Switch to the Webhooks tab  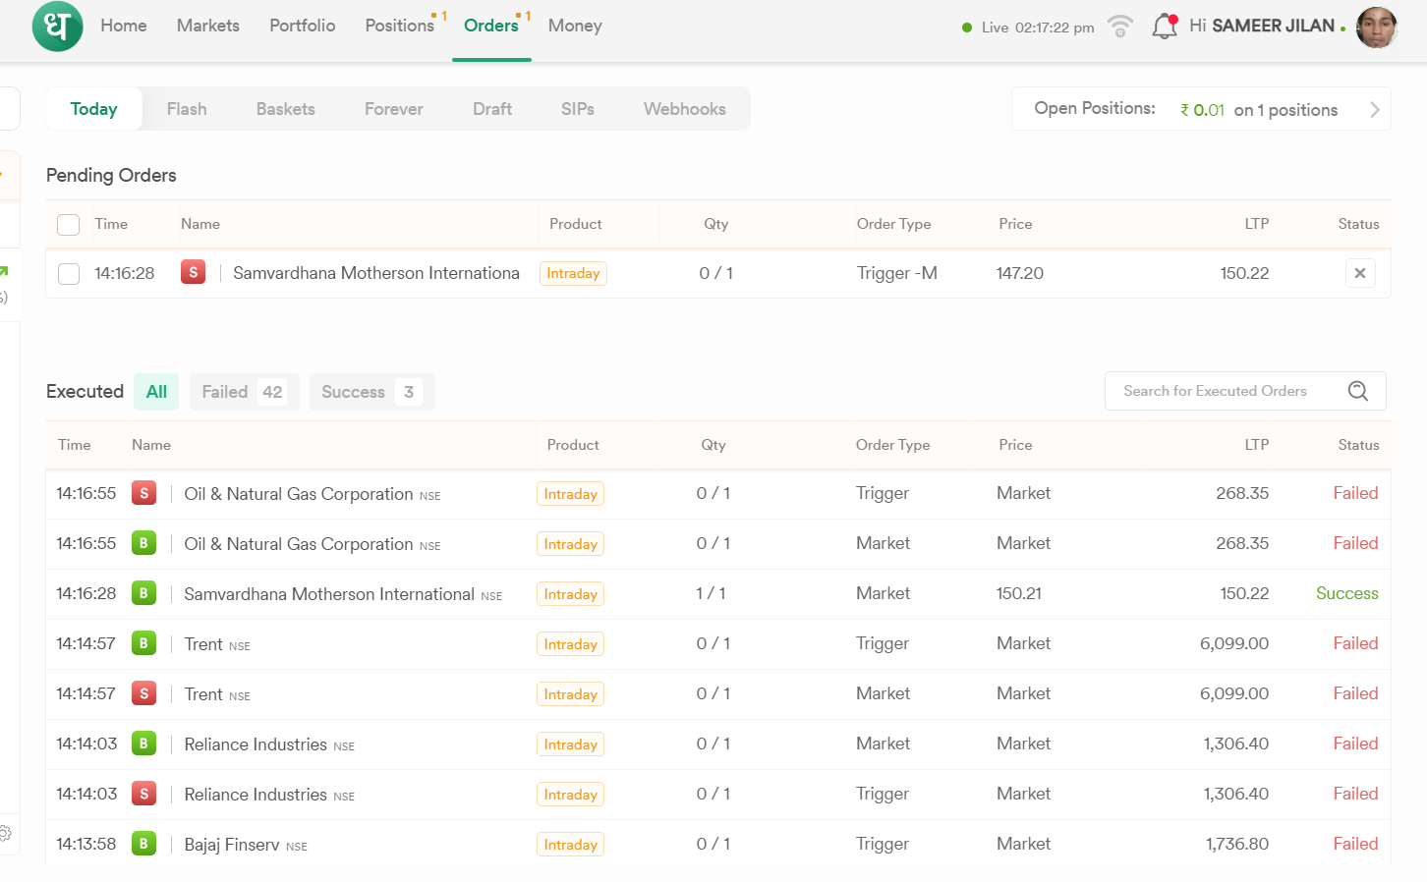coord(685,109)
